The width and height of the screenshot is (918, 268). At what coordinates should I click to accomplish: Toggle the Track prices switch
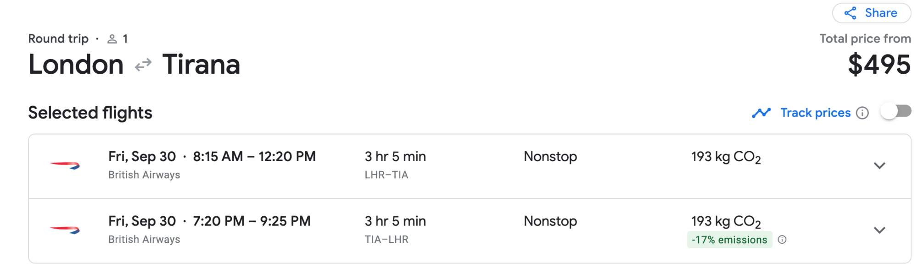pos(896,111)
